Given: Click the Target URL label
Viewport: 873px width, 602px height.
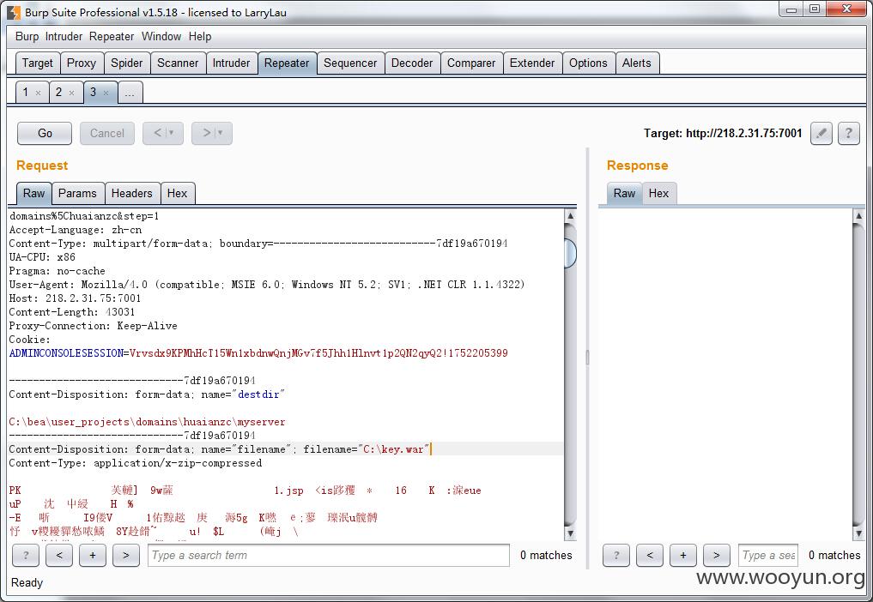Looking at the screenshot, I should (723, 133).
